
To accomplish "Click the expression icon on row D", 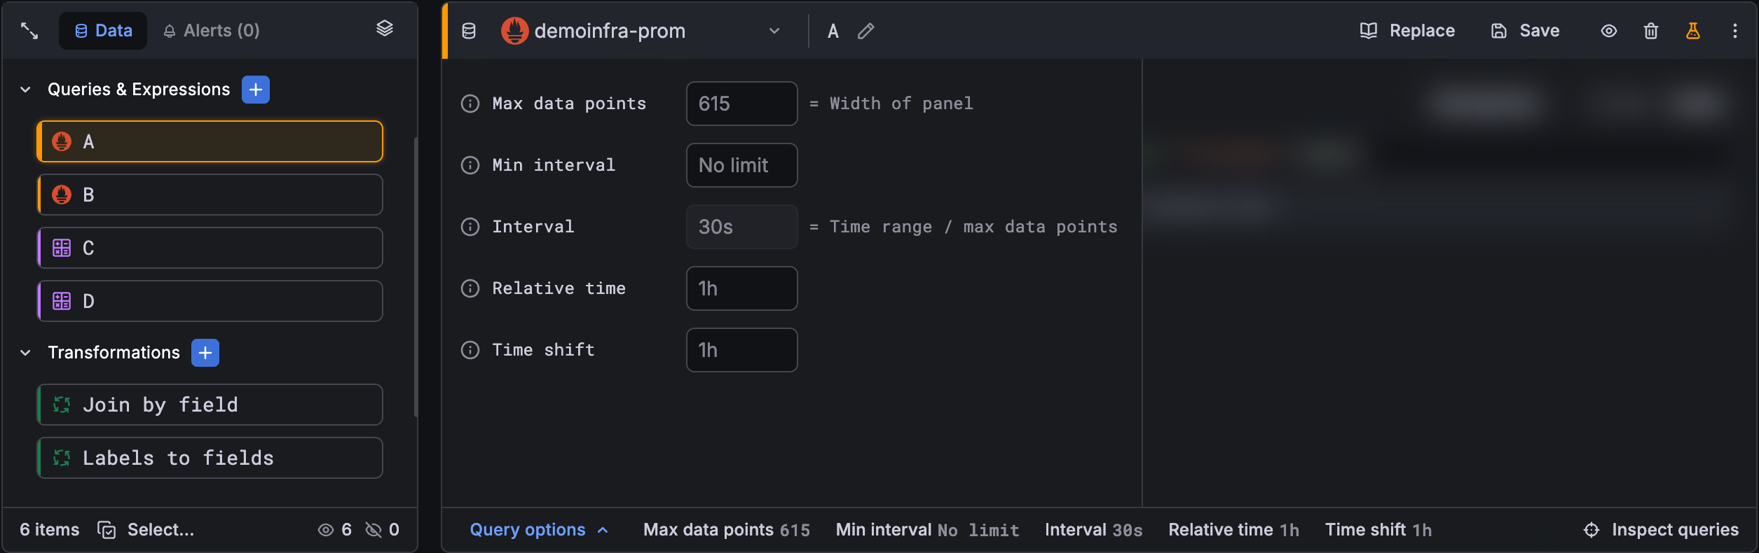I will [62, 301].
